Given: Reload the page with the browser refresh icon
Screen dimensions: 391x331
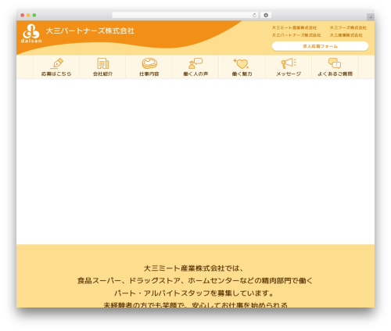Looking at the screenshot, I should tap(254, 16).
